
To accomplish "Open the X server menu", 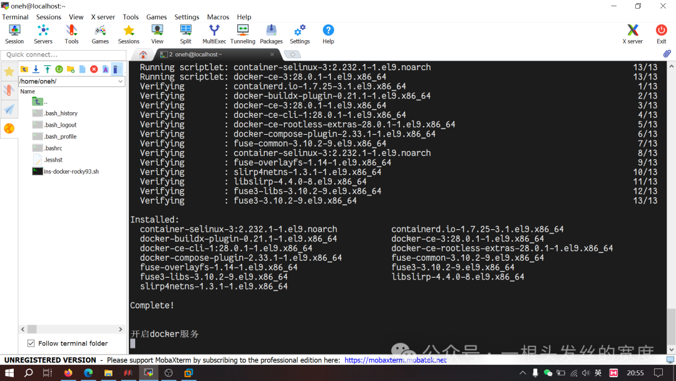I will [103, 17].
